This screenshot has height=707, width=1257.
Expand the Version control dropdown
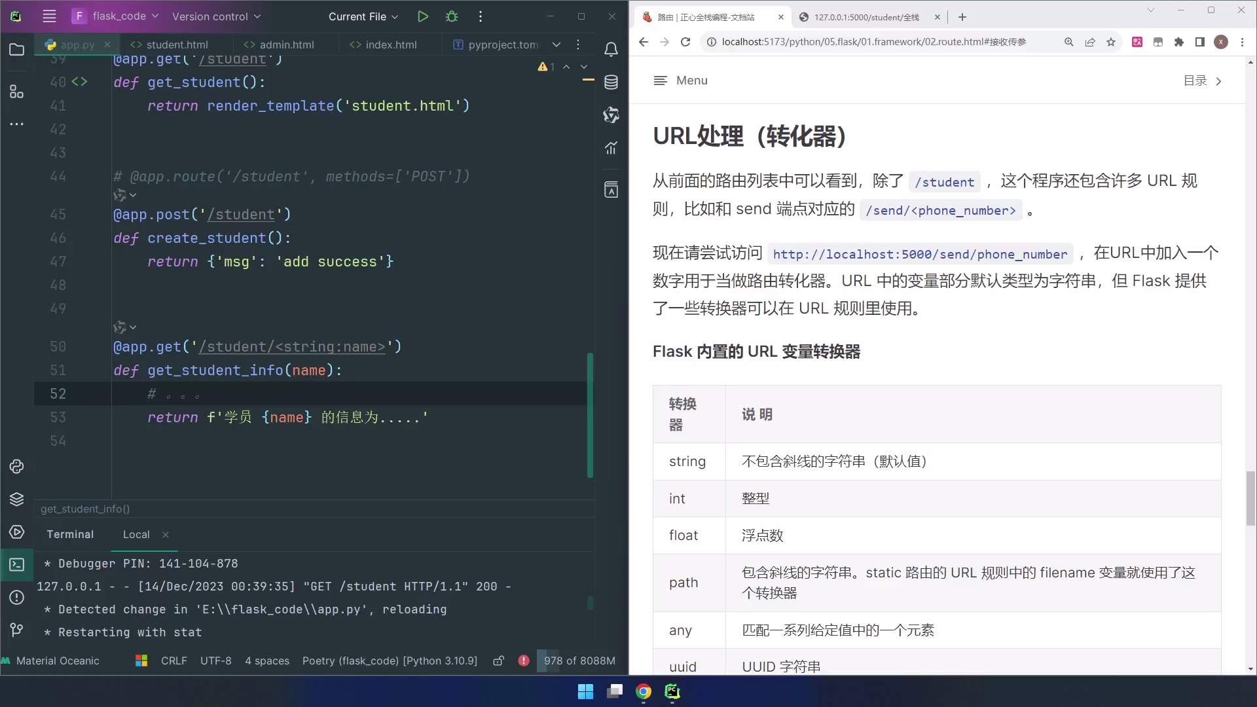[217, 16]
